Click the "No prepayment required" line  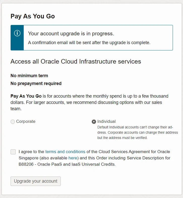(x=36, y=83)
